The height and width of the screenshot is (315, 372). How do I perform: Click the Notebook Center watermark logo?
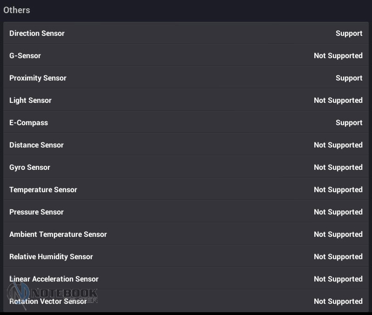[52, 295]
